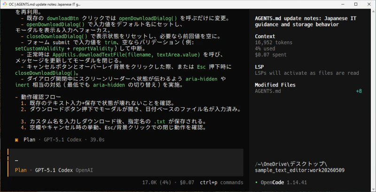Click the 17.0K (4%) usage in status line
This screenshot has height=192, width=376.
click(x=157, y=183)
